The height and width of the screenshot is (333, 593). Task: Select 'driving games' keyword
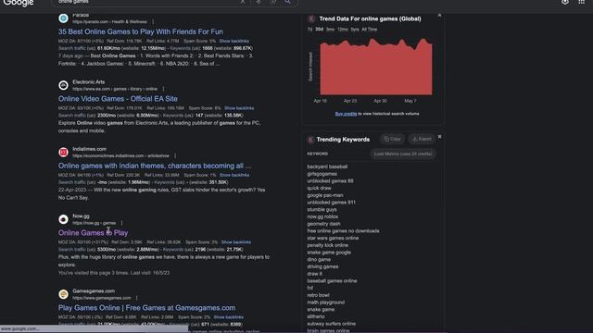322,266
